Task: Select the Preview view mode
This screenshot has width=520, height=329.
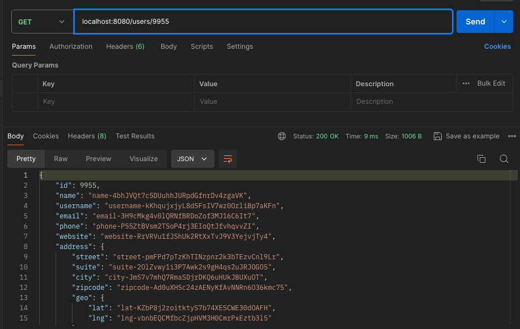Action: (x=99, y=159)
